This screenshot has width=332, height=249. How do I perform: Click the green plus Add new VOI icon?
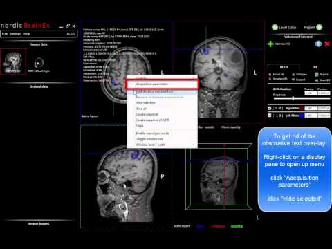[270, 44]
